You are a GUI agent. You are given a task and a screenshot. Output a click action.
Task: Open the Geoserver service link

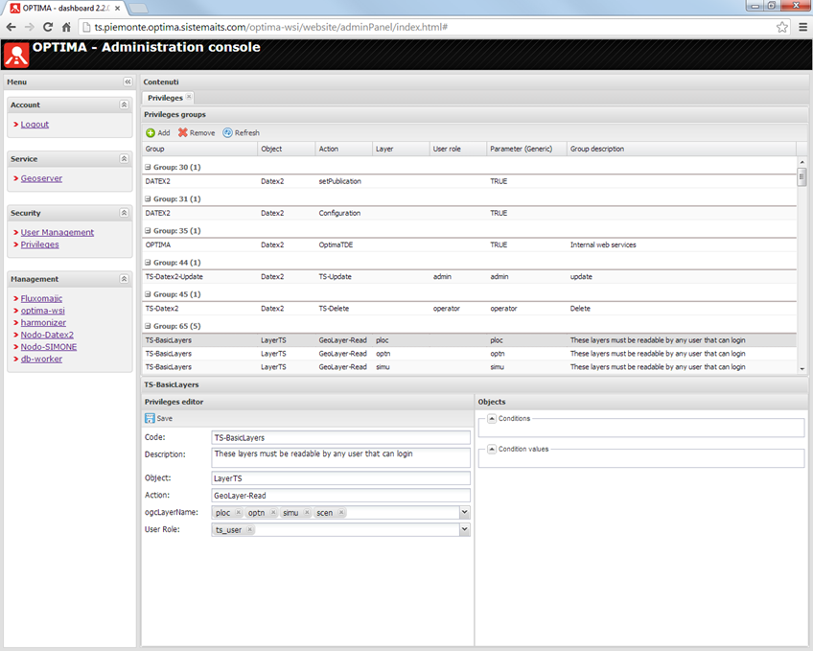pyautogui.click(x=41, y=178)
